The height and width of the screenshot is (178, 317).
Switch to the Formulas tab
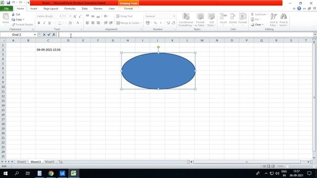click(70, 8)
